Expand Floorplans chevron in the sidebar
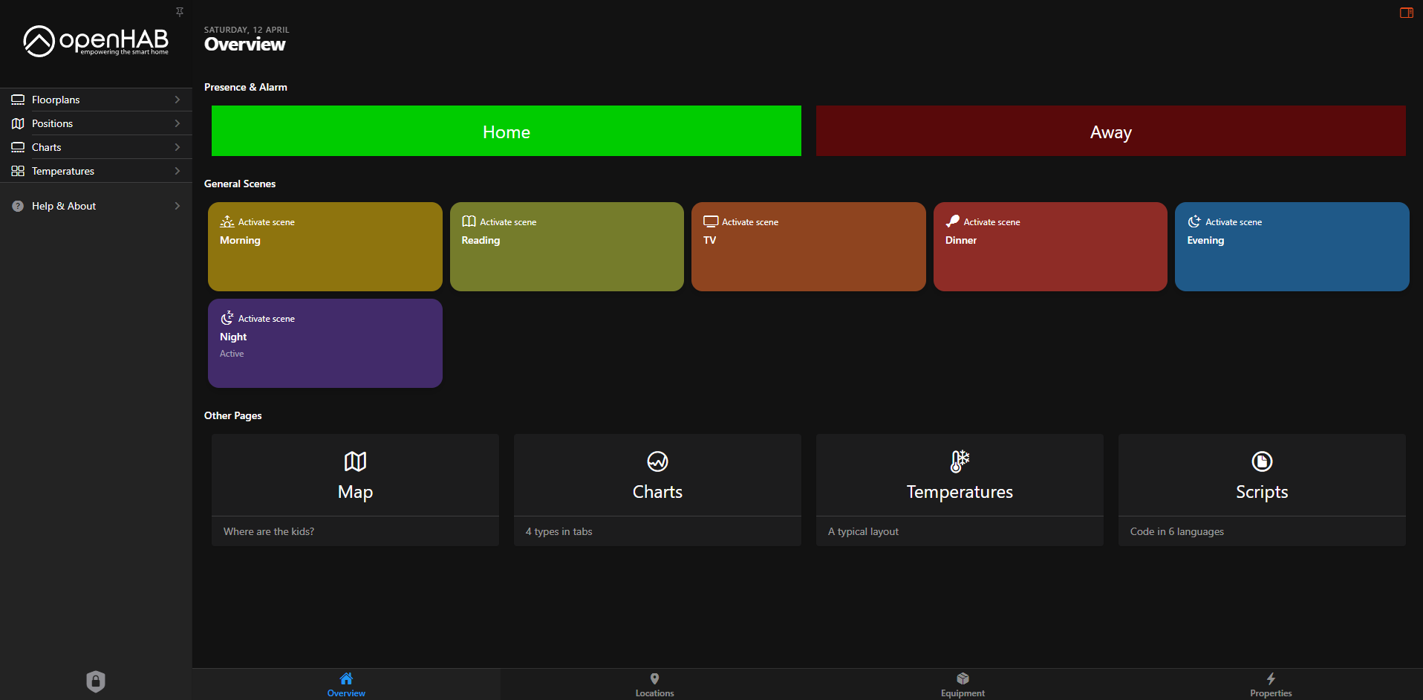The width and height of the screenshot is (1423, 700). pos(177,100)
